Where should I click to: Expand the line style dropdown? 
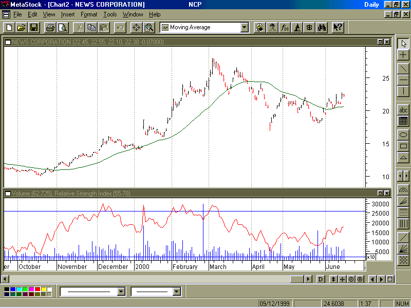[x=121, y=292]
